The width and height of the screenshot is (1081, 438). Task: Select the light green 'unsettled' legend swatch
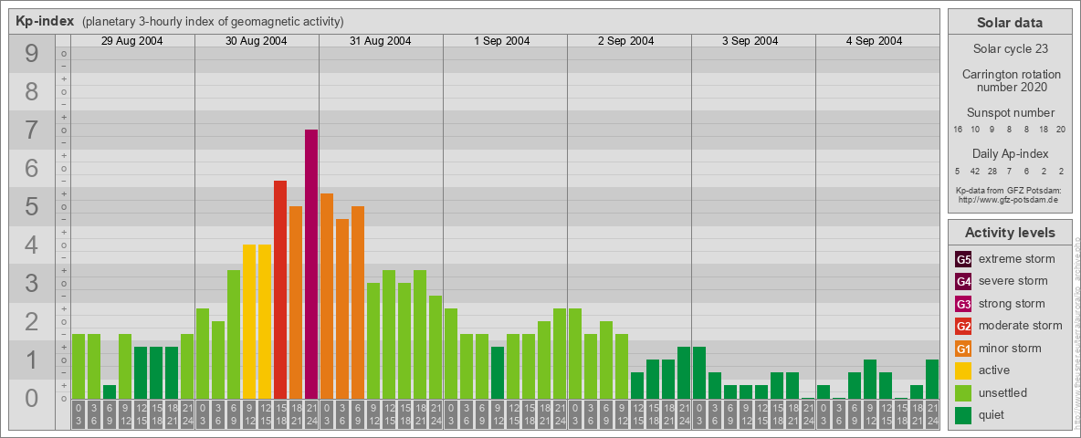pos(963,392)
